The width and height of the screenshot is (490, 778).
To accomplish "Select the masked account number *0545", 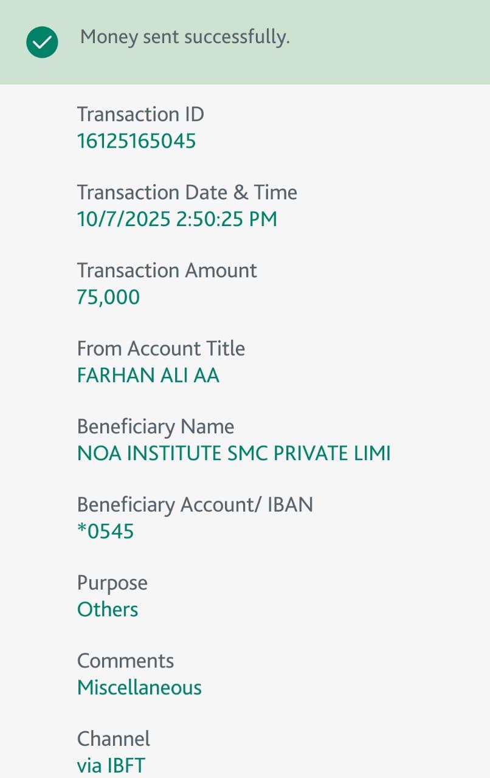I will pyautogui.click(x=105, y=531).
